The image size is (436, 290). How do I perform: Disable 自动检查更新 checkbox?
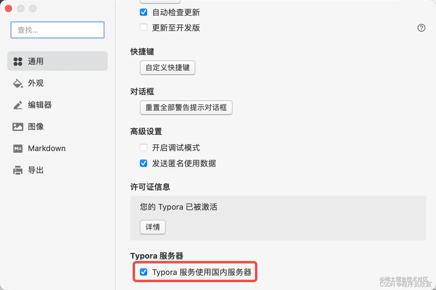[x=144, y=12]
